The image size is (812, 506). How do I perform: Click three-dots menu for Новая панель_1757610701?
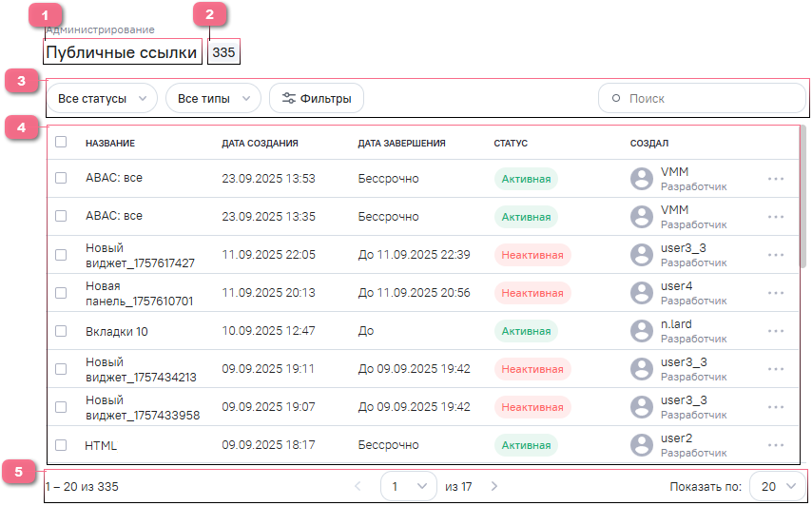[776, 293]
